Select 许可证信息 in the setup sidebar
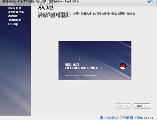Screen dimensions: 157x120 click(x=14, y=8)
